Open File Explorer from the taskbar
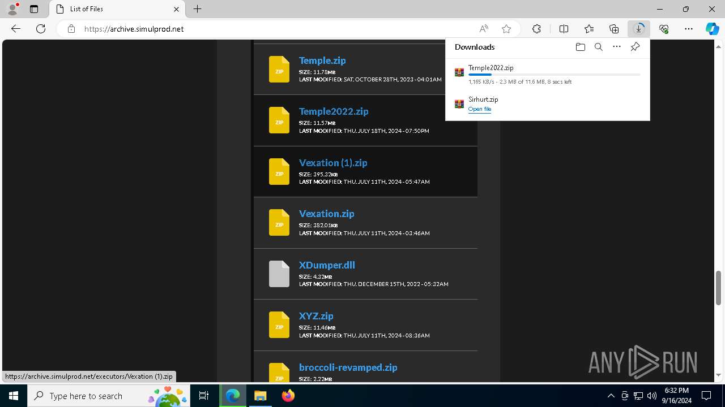The width and height of the screenshot is (725, 407). pos(260,396)
